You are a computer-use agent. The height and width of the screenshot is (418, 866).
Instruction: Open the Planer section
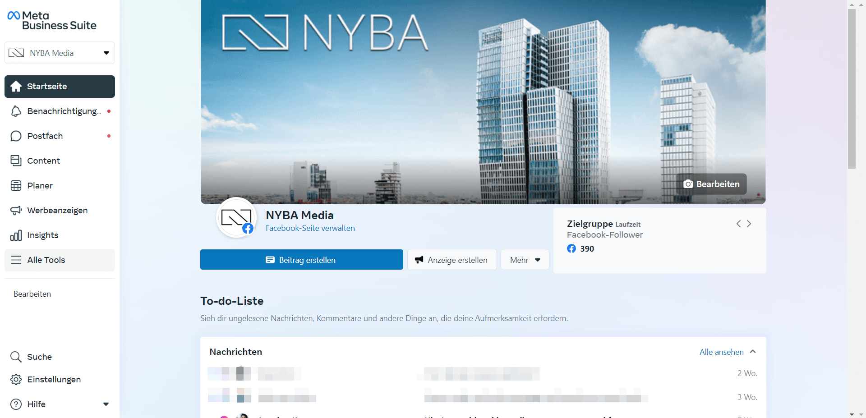pos(60,186)
